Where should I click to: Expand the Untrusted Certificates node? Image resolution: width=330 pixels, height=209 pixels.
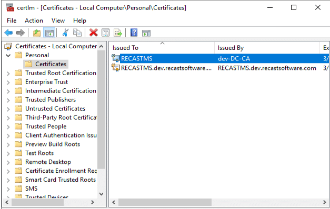[x=8, y=109]
